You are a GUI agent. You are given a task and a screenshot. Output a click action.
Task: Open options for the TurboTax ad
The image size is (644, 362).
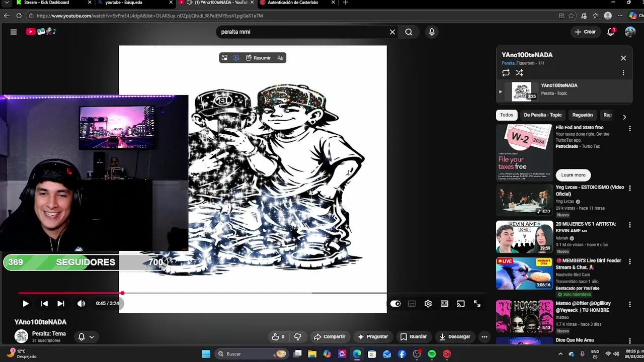click(630, 129)
